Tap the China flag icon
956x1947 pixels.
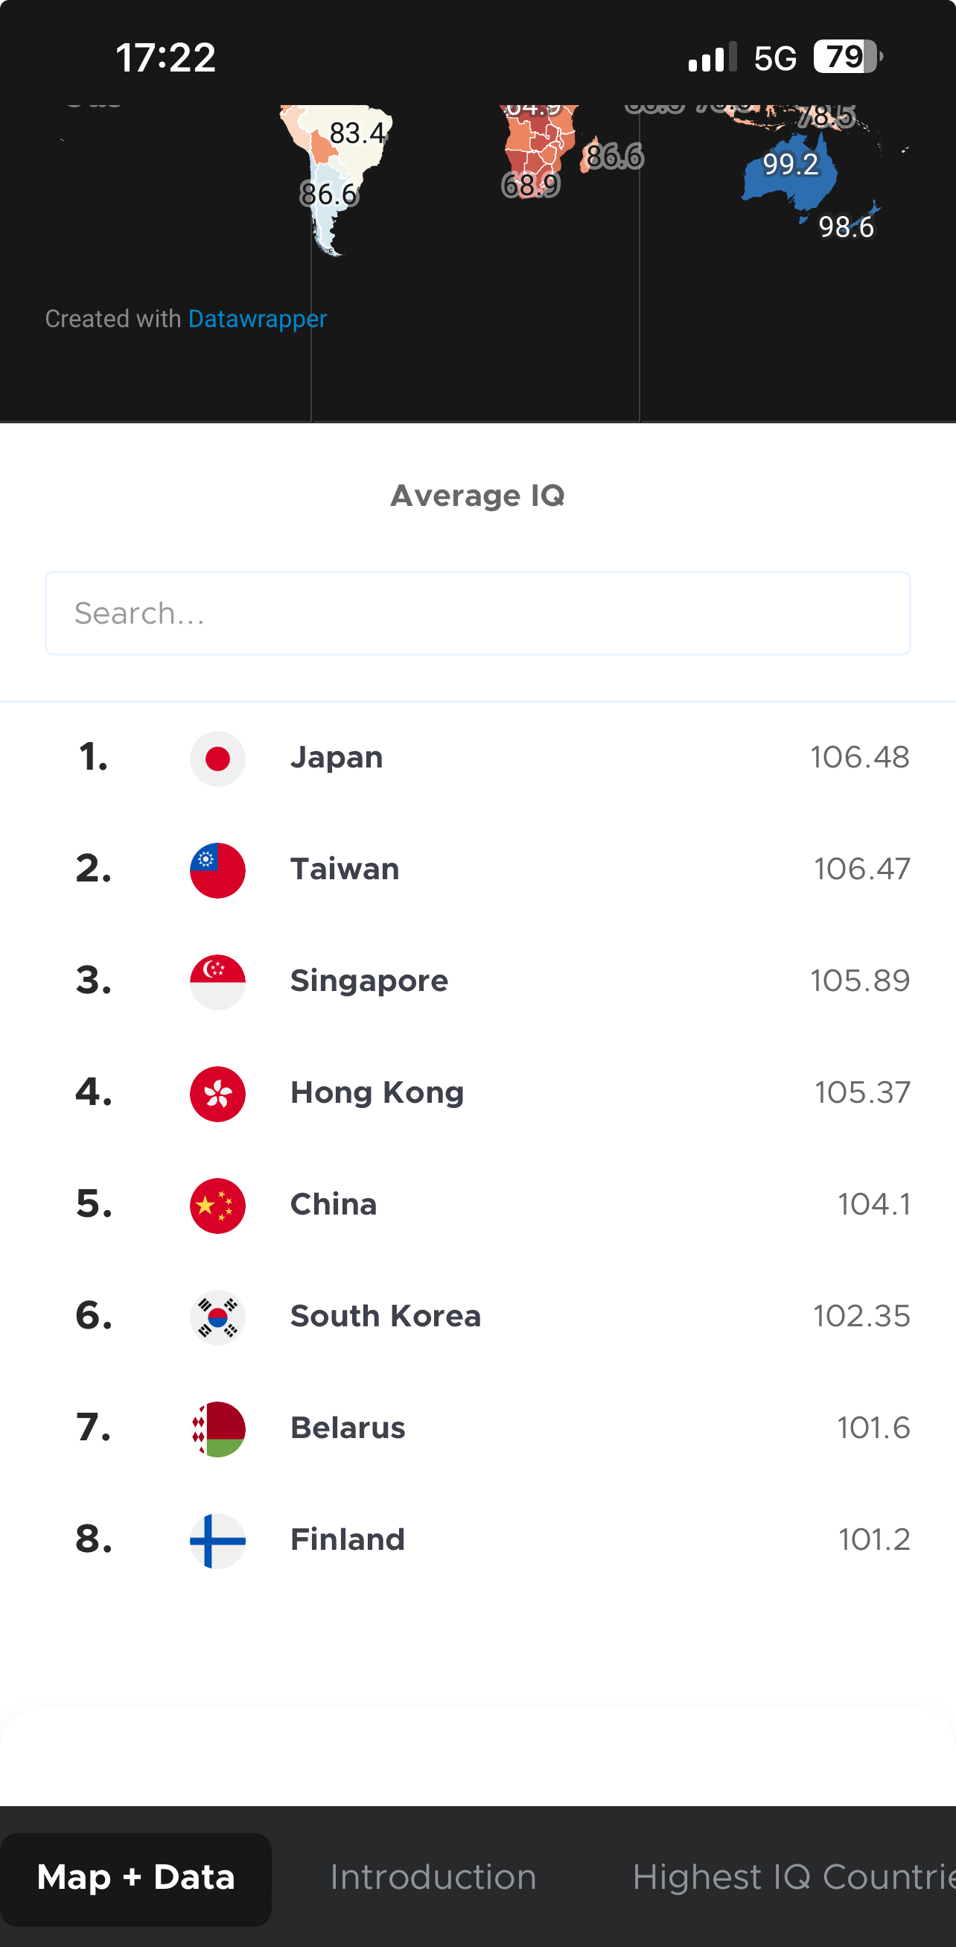point(217,1206)
